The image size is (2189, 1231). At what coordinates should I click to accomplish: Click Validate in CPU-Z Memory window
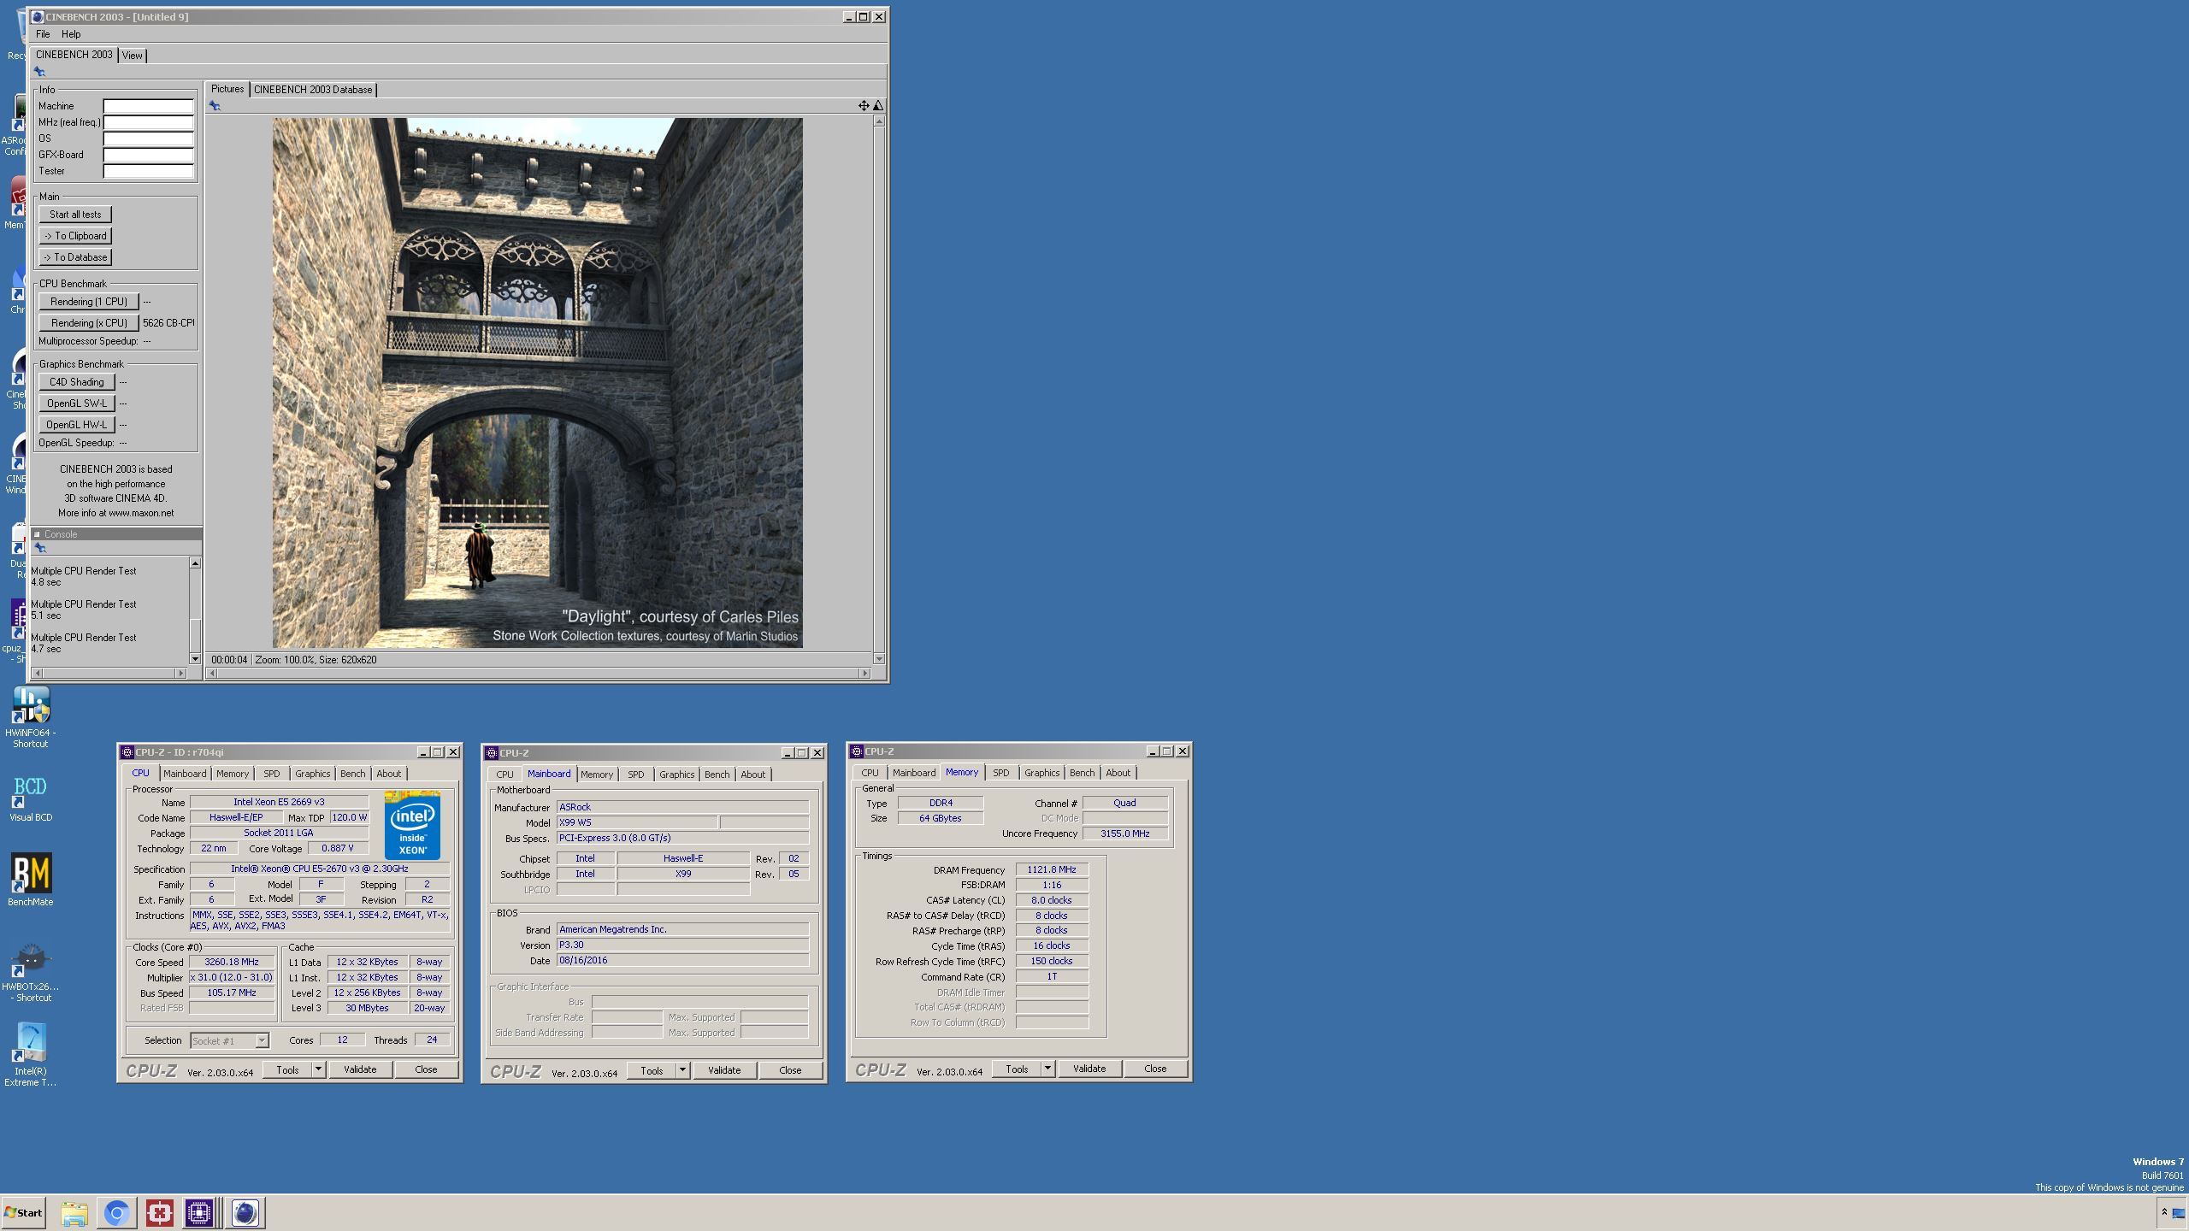pos(1089,1069)
